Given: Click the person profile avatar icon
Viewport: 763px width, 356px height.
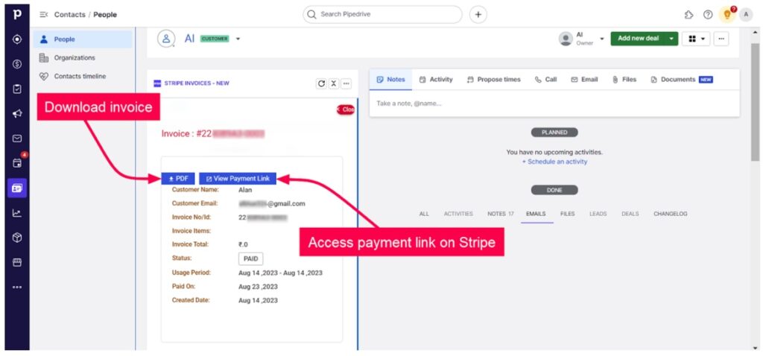Looking at the screenshot, I should click(x=166, y=39).
